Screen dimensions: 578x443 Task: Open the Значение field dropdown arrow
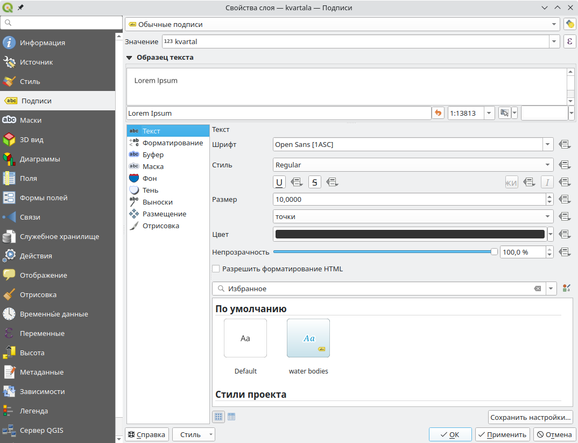554,41
